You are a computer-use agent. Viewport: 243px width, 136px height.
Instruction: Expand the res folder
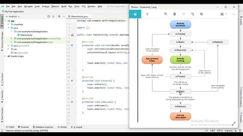[x=8, y=49]
